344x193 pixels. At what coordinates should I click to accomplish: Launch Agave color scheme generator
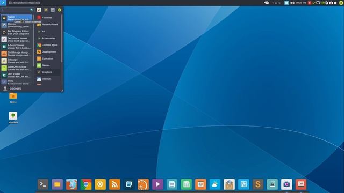(x=17, y=18)
